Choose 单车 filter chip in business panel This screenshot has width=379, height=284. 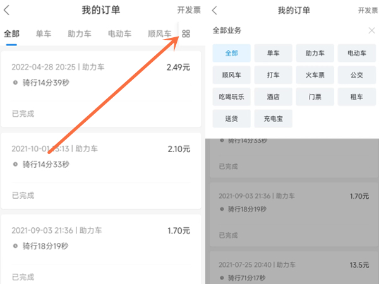tap(273, 53)
